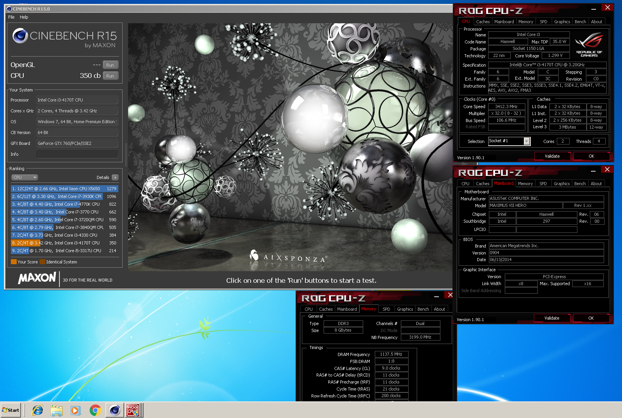Screen dimensions: 622x418
Task: Open the Socket #1 selection dropdown
Action: pyautogui.click(x=509, y=141)
